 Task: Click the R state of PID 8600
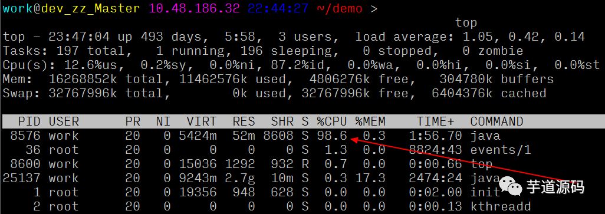point(305,164)
